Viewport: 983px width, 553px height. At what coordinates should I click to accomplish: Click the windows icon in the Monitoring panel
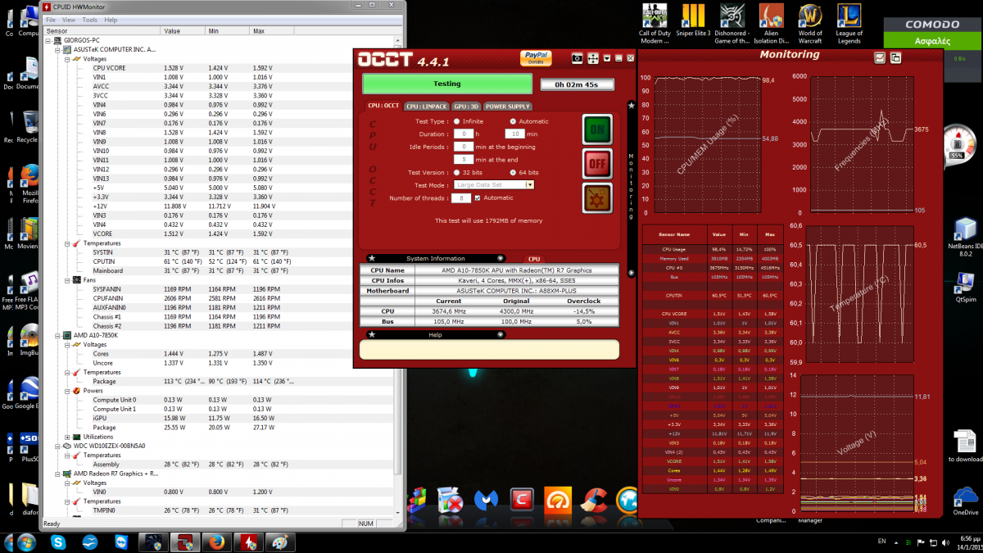(896, 57)
